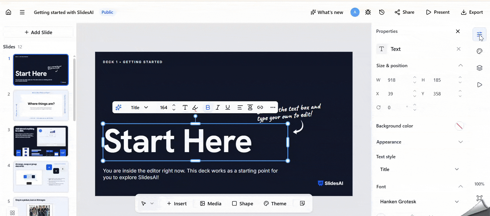This screenshot has height=216, width=490.
Task: Open the layers panel icon
Action: pyautogui.click(x=480, y=68)
